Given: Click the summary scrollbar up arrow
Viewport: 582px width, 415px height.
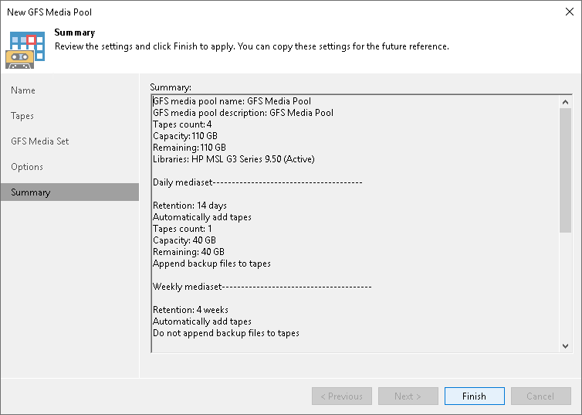Looking at the screenshot, I should click(565, 102).
